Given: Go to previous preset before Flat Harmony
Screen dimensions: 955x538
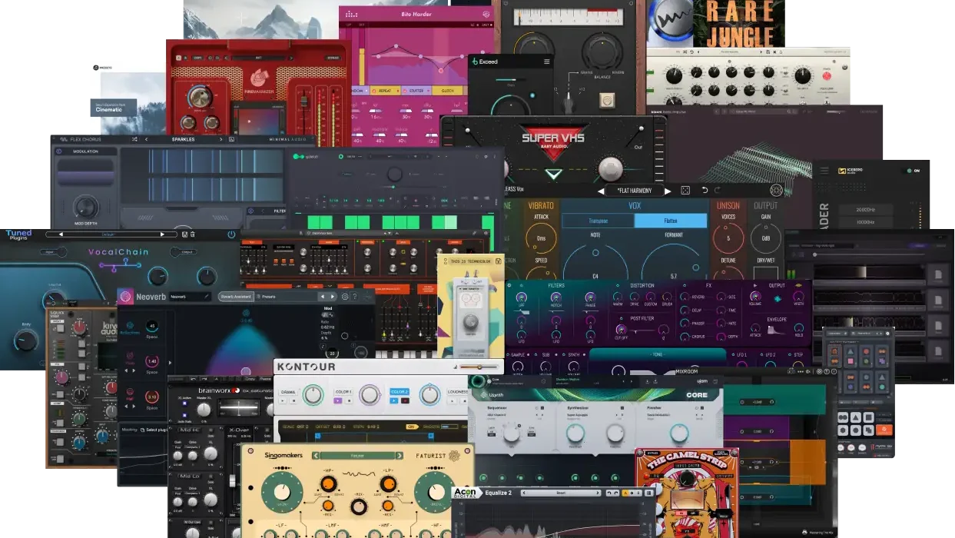Looking at the screenshot, I should pyautogui.click(x=600, y=191).
